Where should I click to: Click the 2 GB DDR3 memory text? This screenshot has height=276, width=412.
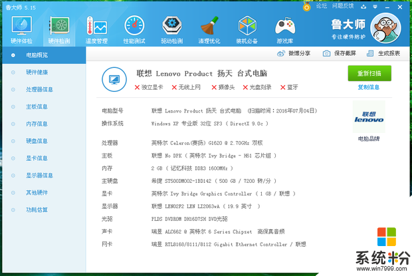point(192,168)
